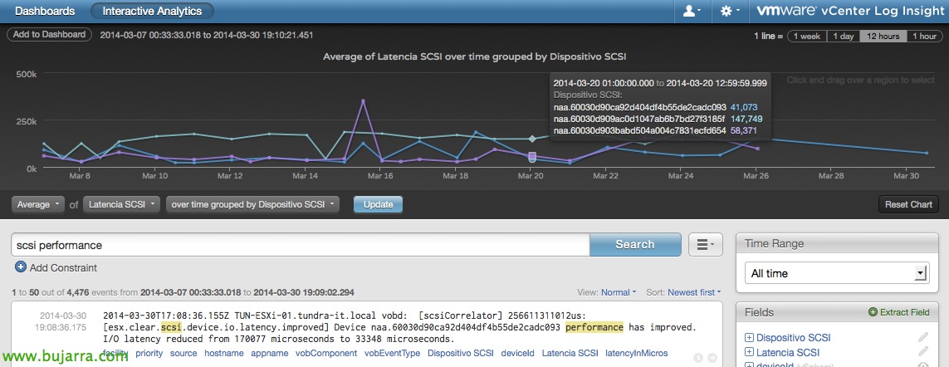This screenshot has width=949, height=367.
Task: Open the settings gear menu
Action: click(728, 11)
